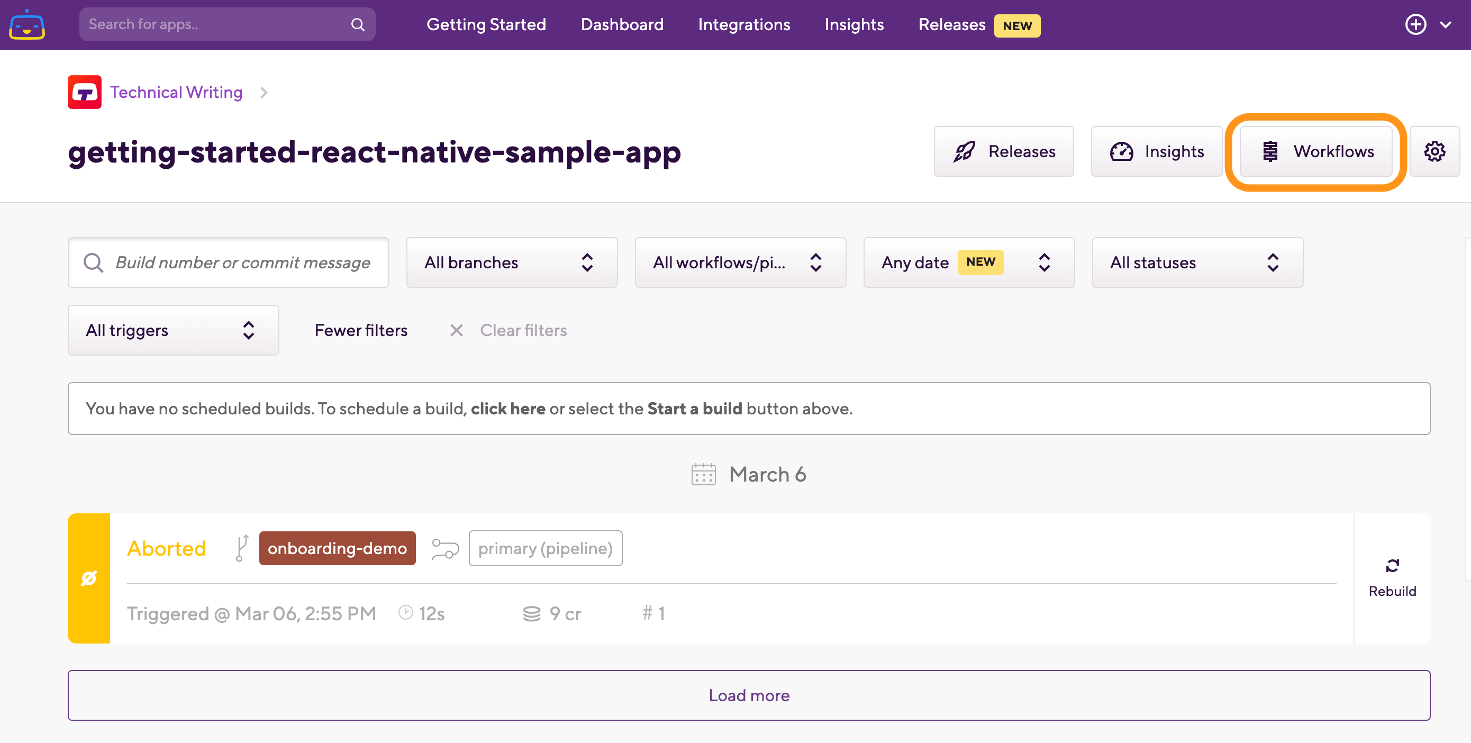1471x743 pixels.
Task: Expand the All triggers dropdown
Action: click(x=173, y=330)
